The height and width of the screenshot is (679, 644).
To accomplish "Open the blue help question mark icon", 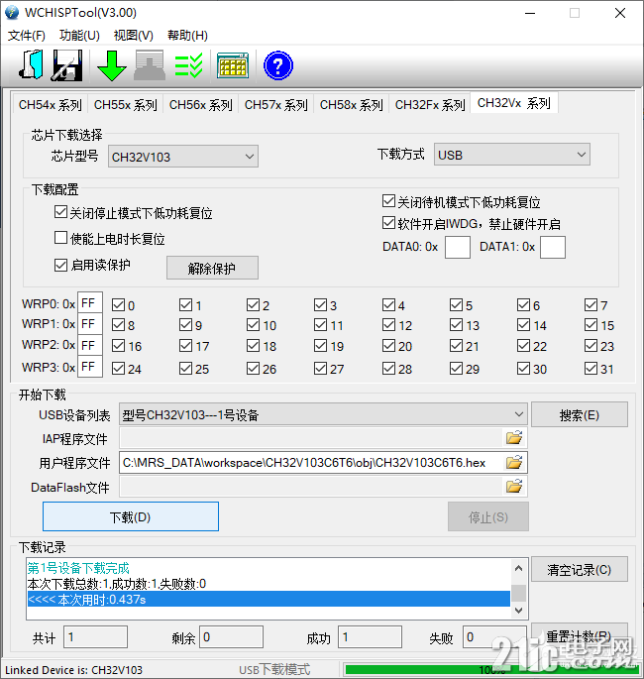I will click(278, 65).
